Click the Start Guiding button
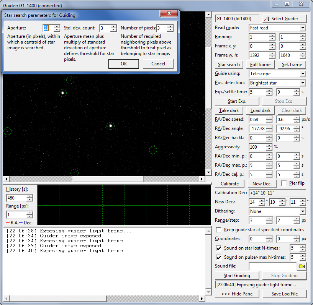This screenshot has height=305, width=313. (238, 275)
